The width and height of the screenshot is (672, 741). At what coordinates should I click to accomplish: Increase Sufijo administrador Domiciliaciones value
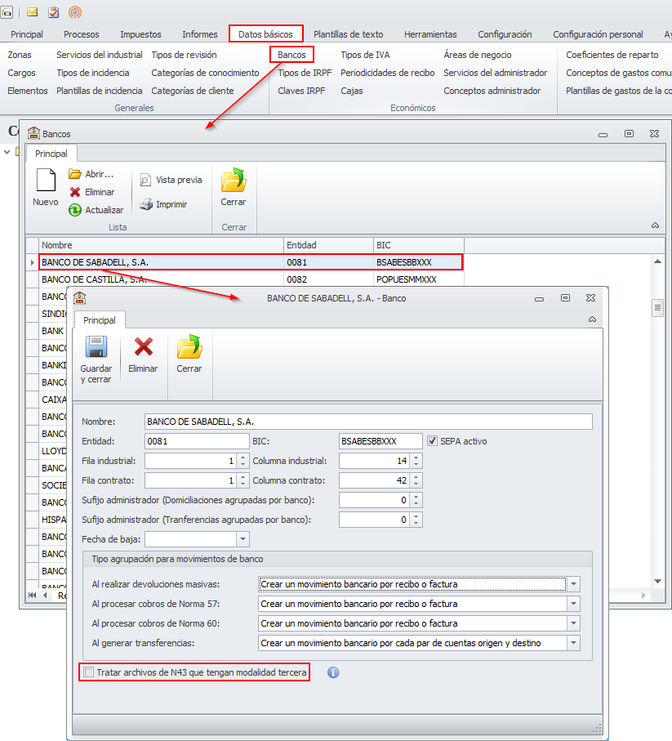pyautogui.click(x=416, y=496)
